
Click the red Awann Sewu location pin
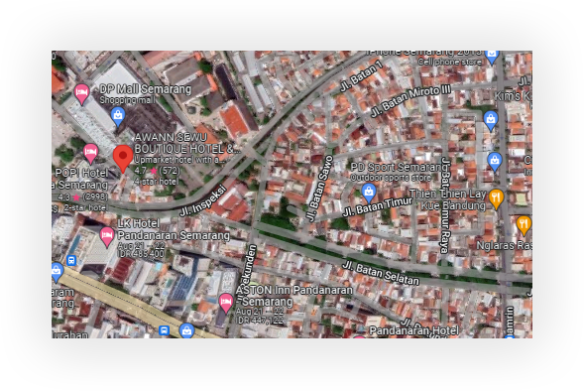123,159
